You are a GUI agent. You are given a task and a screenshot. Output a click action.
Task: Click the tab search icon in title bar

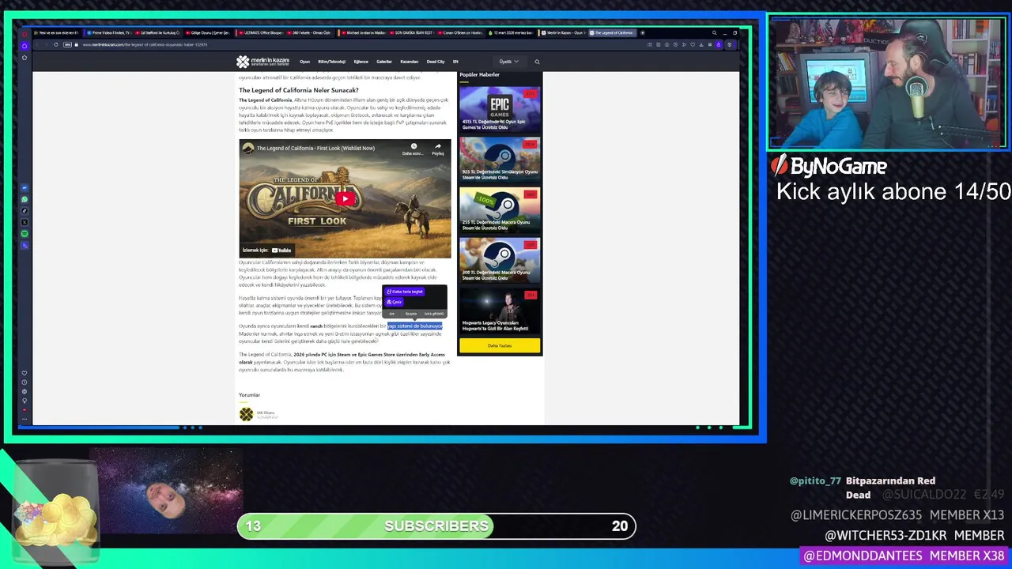click(x=714, y=33)
